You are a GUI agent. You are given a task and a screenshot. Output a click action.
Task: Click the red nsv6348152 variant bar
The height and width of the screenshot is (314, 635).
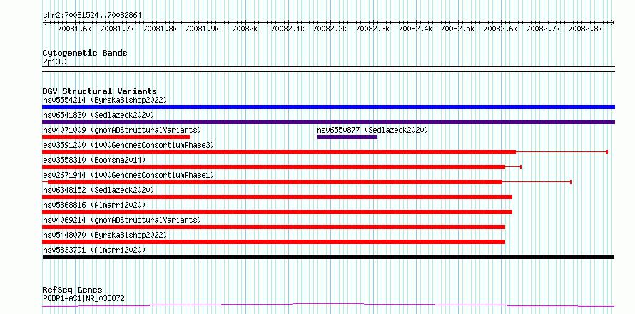pyautogui.click(x=277, y=197)
